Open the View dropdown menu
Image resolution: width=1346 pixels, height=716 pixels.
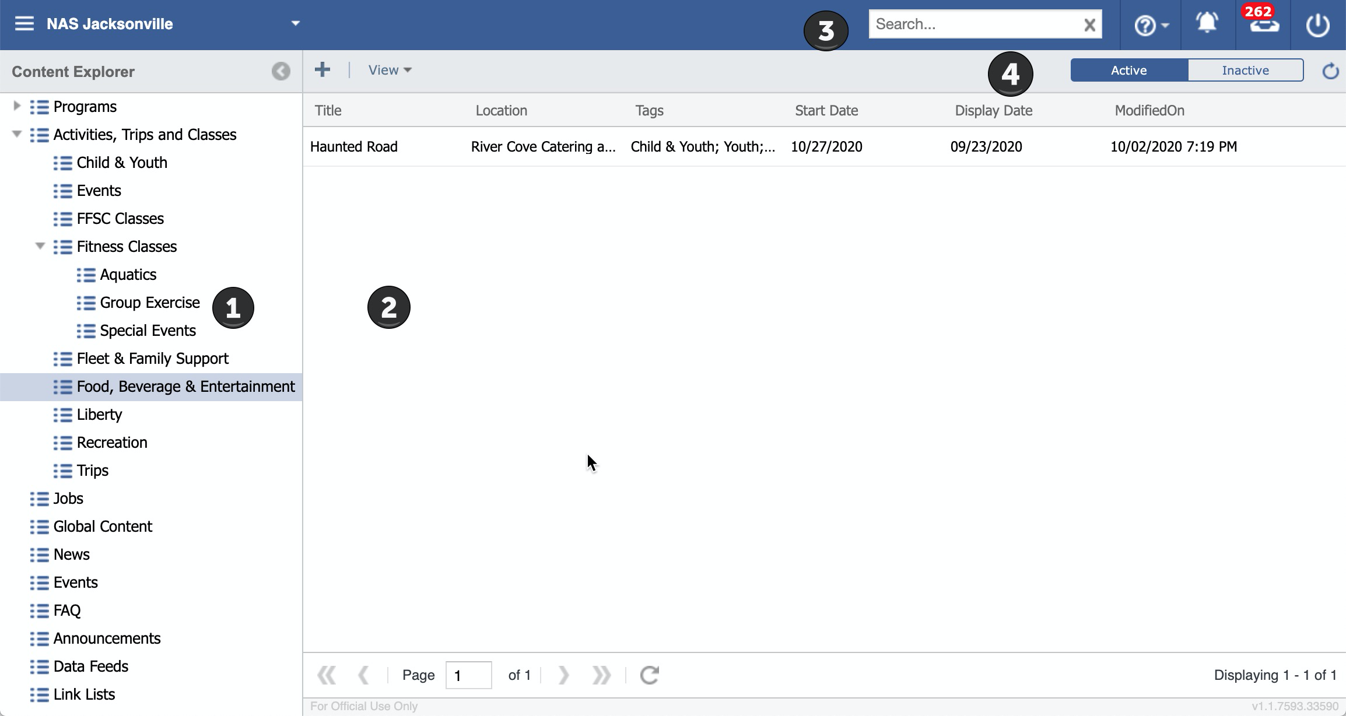pos(390,70)
